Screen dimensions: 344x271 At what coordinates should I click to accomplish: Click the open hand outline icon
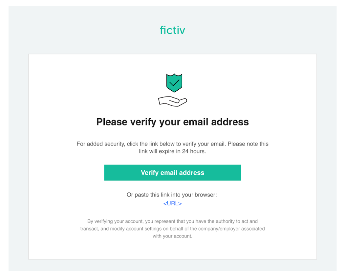click(172, 101)
